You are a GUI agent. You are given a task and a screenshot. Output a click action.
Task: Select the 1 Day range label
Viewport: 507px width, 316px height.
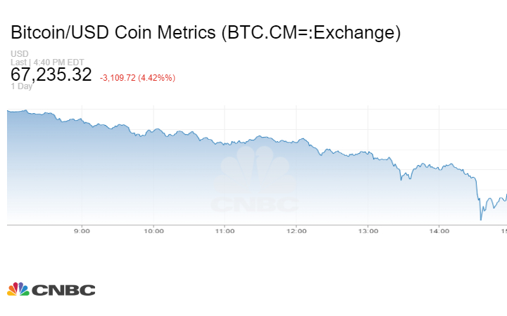21,86
